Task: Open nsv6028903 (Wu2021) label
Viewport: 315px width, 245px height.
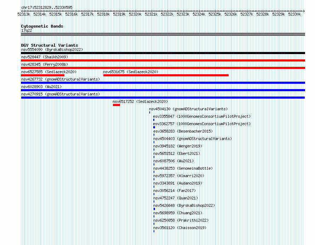Action: [x=41, y=87]
